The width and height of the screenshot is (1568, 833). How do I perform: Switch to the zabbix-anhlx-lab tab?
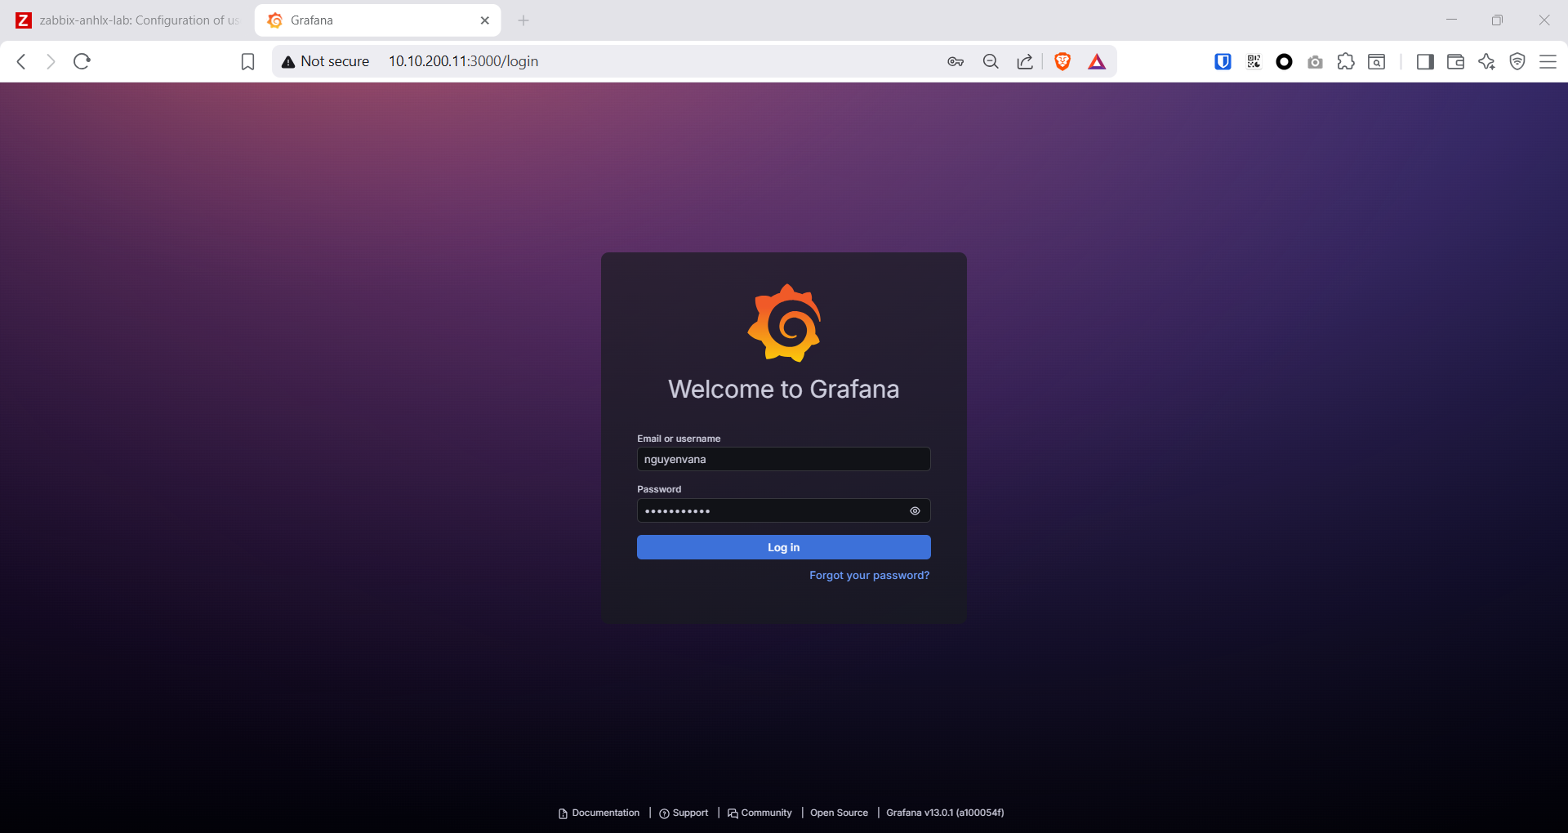click(x=131, y=20)
